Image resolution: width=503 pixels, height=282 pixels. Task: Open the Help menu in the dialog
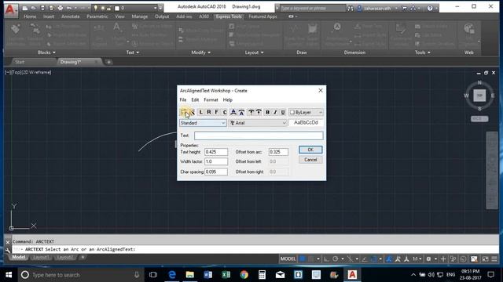pos(227,99)
